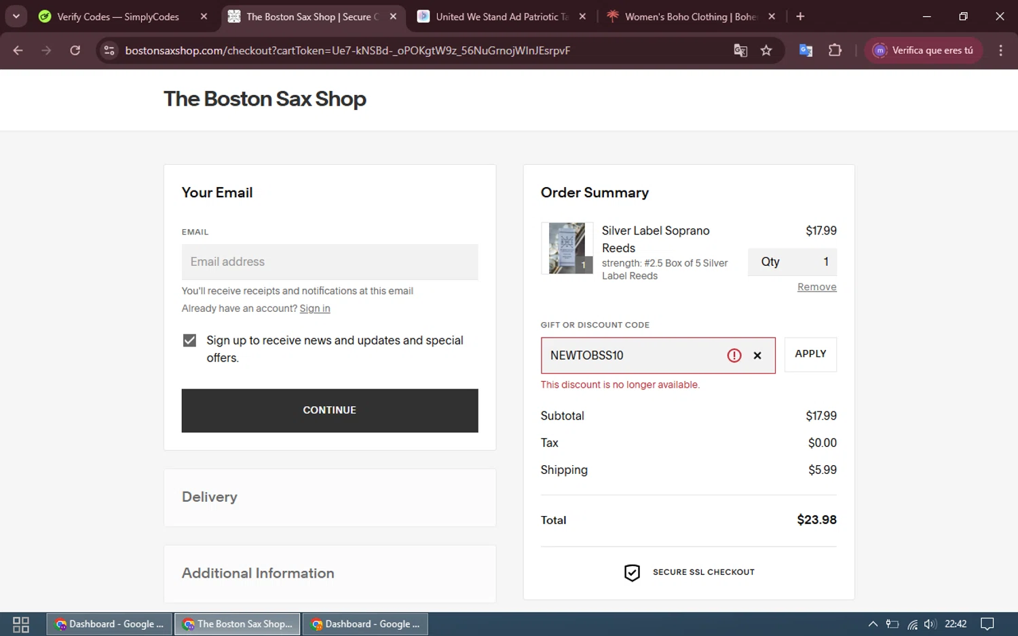The width and height of the screenshot is (1018, 636).
Task: Translate this page icon in address bar
Action: pyautogui.click(x=740, y=50)
